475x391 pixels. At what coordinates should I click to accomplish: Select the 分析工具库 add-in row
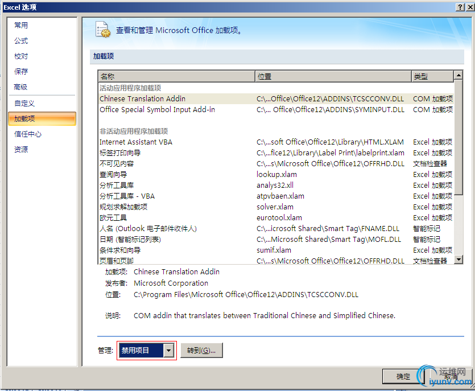tap(276, 185)
